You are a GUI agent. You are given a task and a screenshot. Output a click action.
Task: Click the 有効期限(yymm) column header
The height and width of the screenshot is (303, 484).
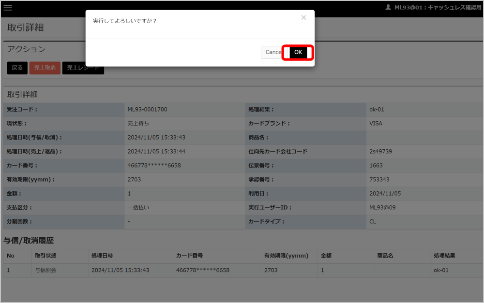point(286,256)
